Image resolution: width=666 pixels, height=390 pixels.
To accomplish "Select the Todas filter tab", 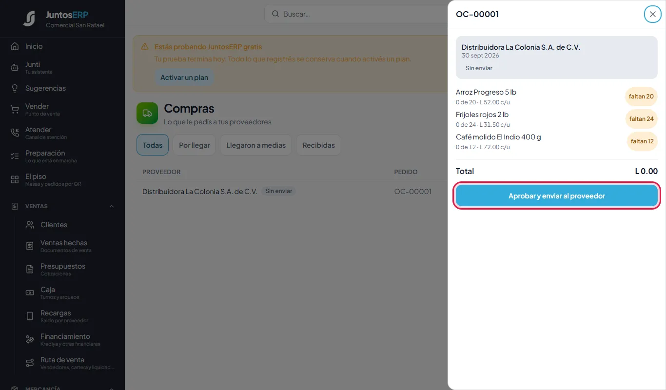I will [x=153, y=145].
